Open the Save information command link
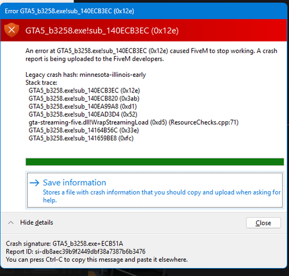The width and height of the screenshot is (289, 276). [155, 190]
